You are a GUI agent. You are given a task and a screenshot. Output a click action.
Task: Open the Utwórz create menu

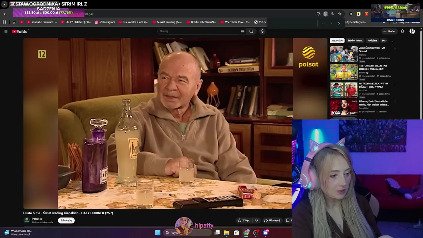(x=389, y=31)
